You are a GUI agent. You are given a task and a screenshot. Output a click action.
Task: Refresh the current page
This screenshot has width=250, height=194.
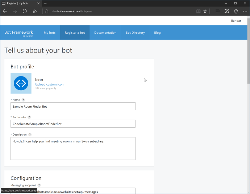pos(25,11)
